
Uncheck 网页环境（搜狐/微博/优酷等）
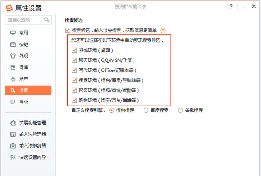pos(74,90)
